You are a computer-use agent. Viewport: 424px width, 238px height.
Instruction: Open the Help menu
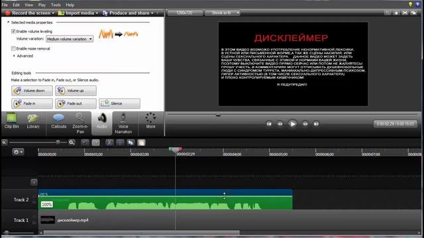(70, 5)
